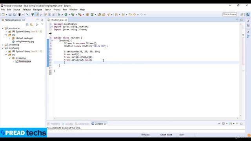This screenshot has height=141, width=251.
Task: Select the Jbutton.java editor tab
Action: (57, 20)
